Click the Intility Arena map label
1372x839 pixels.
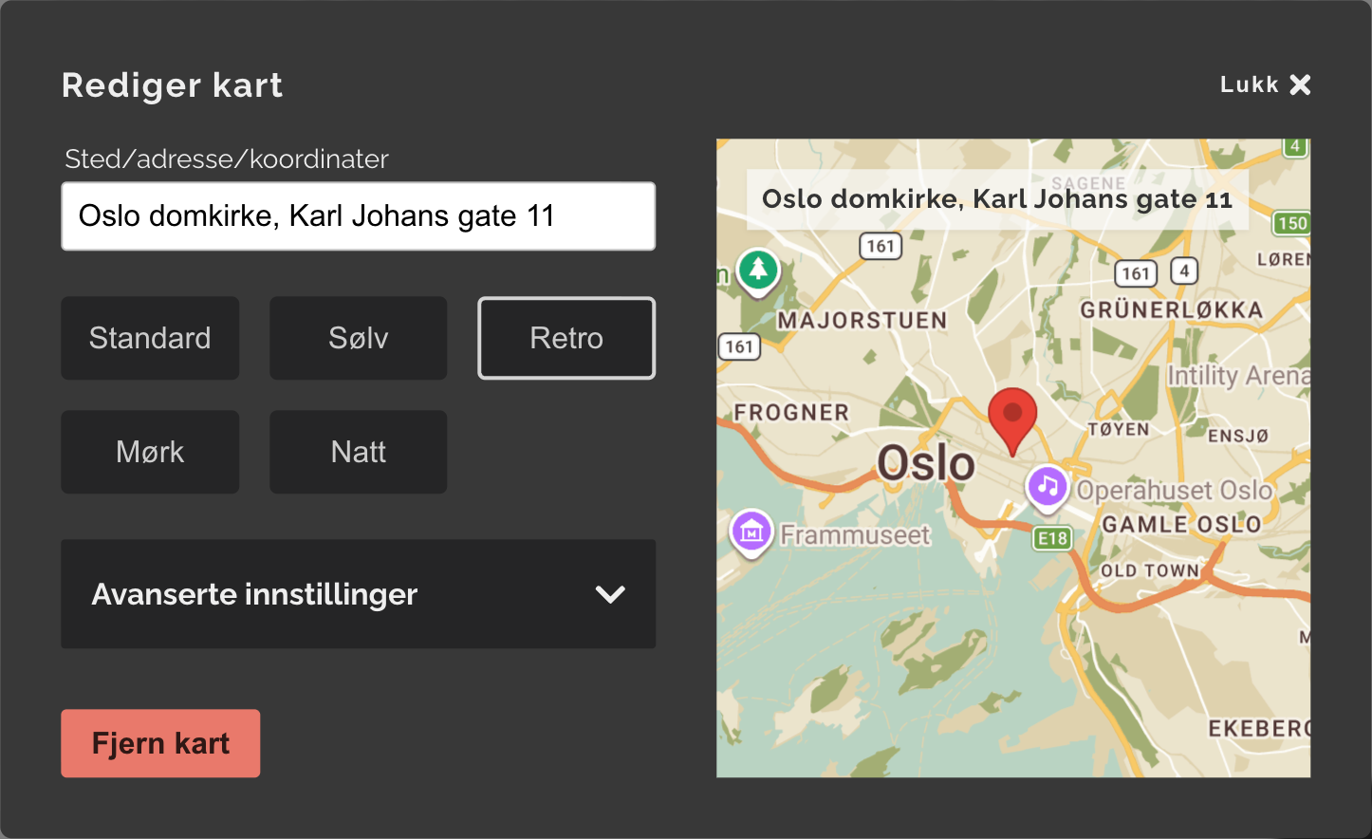[x=1238, y=376]
